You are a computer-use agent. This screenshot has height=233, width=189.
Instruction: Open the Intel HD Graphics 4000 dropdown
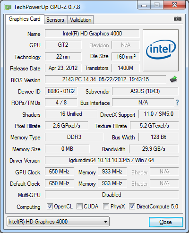click(x=58, y=222)
